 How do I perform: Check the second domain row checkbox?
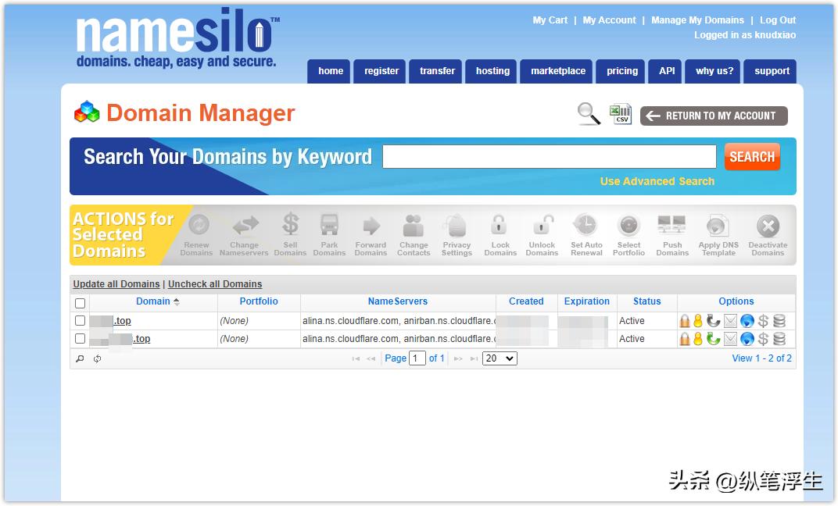[x=81, y=338]
